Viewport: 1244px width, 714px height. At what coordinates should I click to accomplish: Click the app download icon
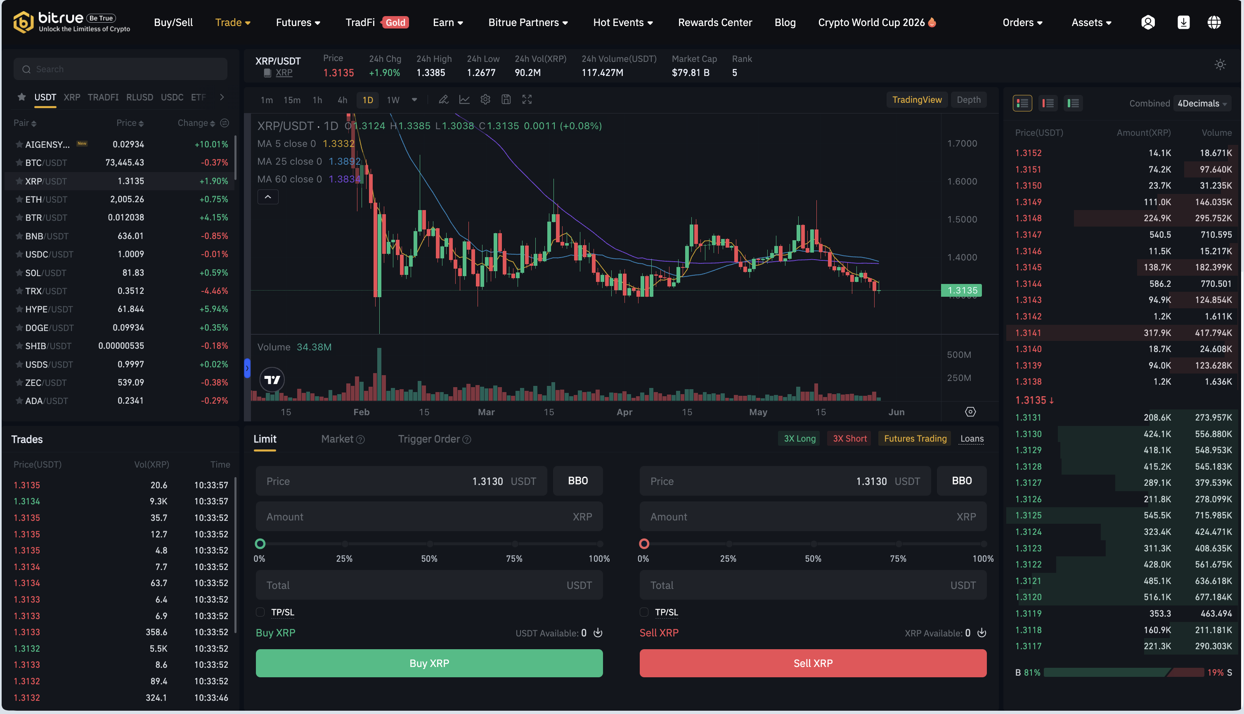pyautogui.click(x=1183, y=23)
